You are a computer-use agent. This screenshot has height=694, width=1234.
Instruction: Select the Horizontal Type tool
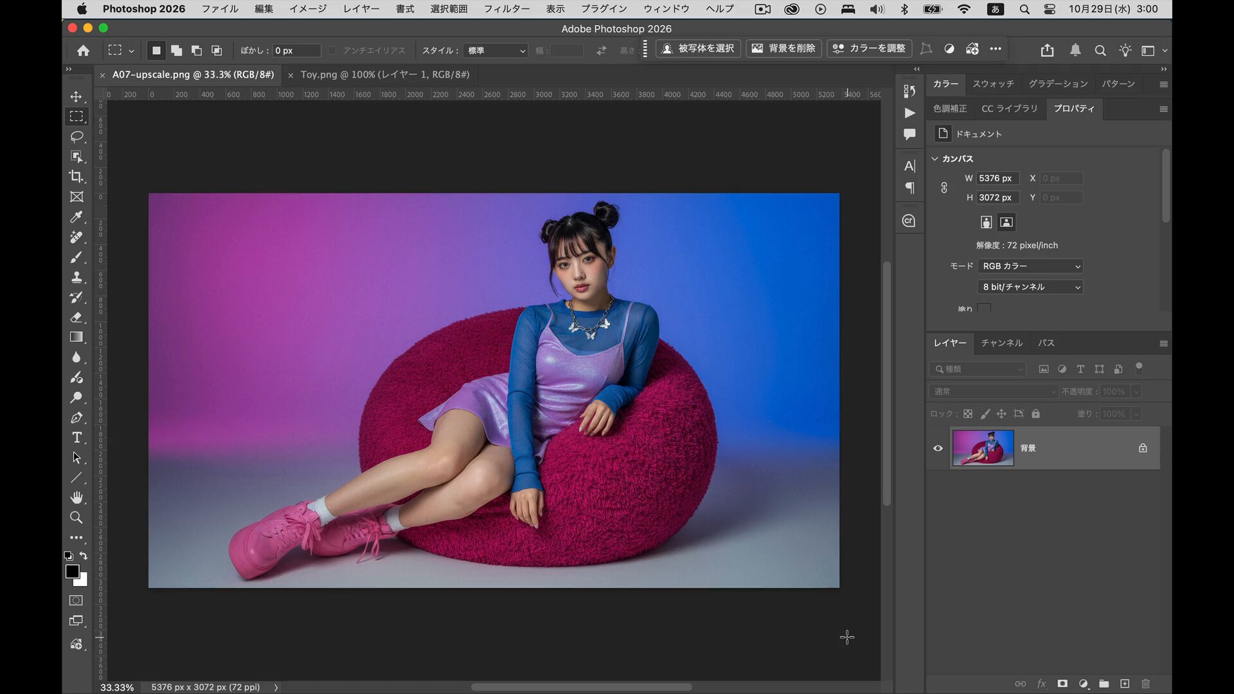pos(76,438)
